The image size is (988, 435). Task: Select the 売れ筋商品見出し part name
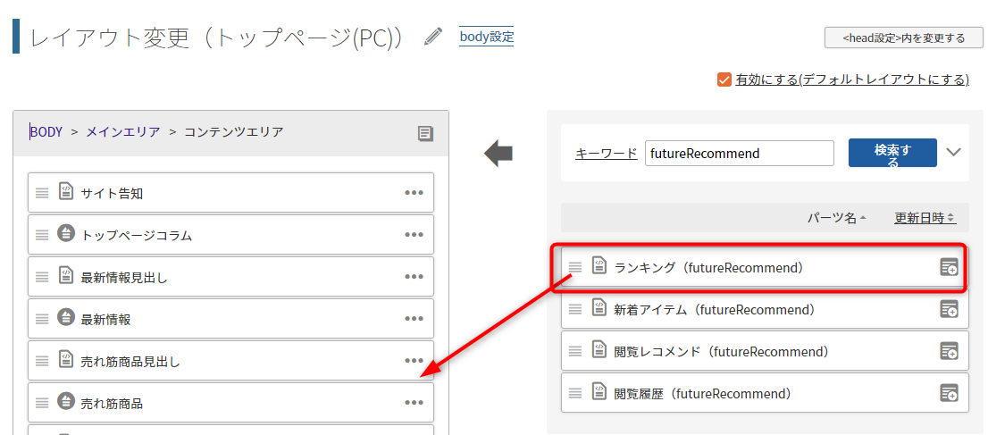(130, 362)
